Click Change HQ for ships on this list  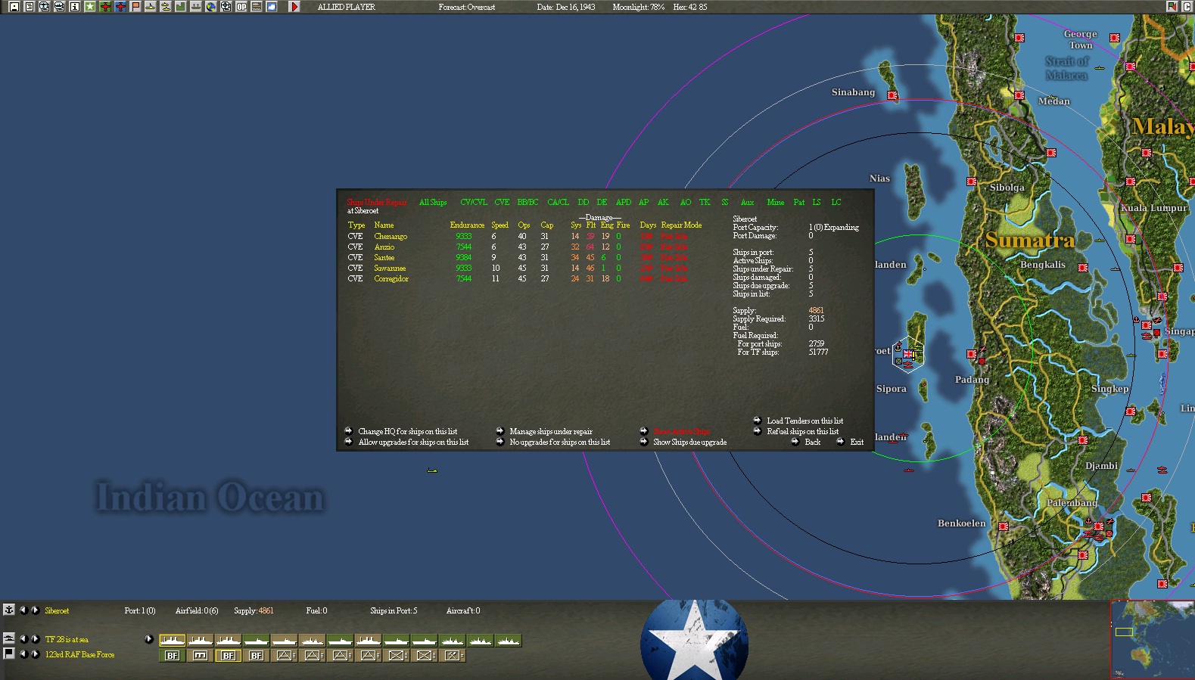pyautogui.click(x=407, y=431)
